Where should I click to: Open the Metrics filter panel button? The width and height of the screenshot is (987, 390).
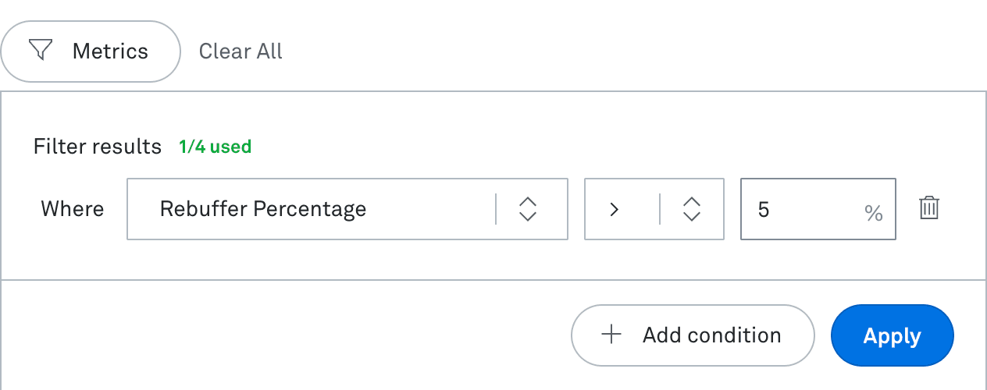pyautogui.click(x=91, y=51)
